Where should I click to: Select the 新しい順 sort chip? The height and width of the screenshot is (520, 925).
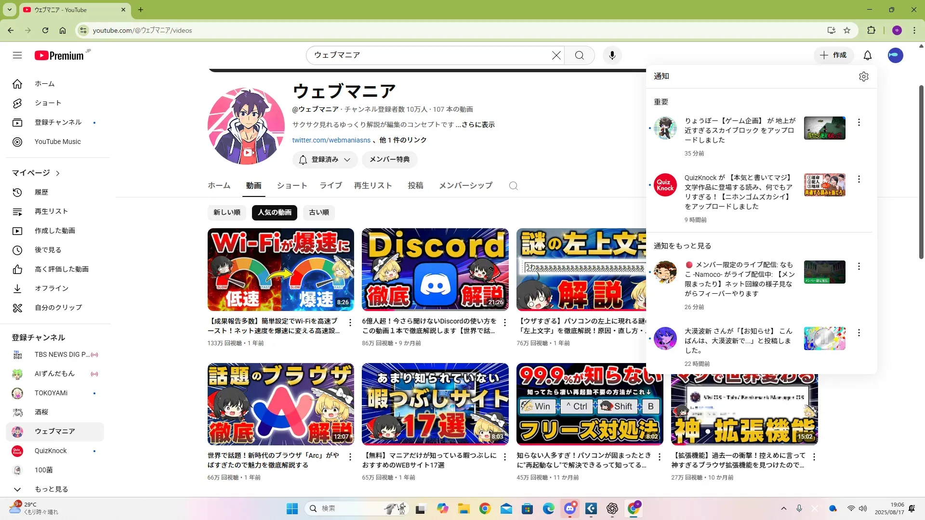click(226, 212)
